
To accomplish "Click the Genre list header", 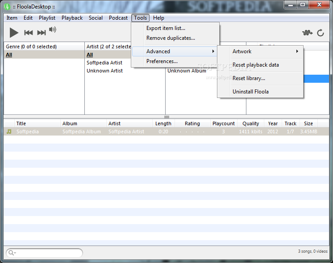I will coord(44,47).
